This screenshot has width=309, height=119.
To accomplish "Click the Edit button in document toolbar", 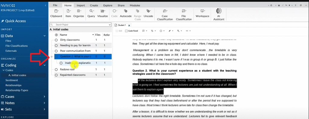I will (x=119, y=31).
